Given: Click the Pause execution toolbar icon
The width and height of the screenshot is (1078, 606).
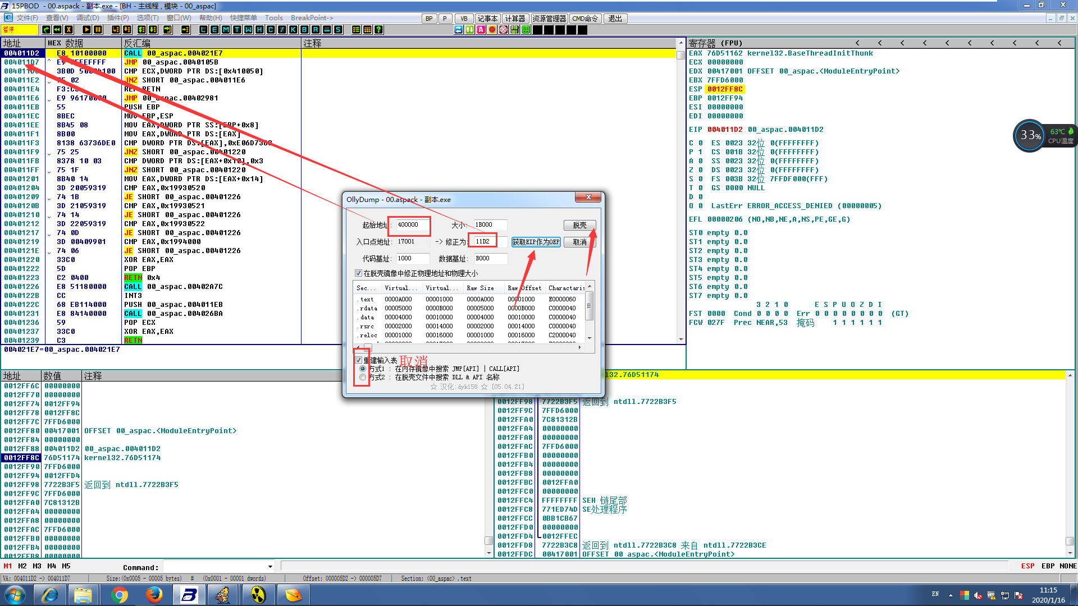Looking at the screenshot, I should coord(98,30).
